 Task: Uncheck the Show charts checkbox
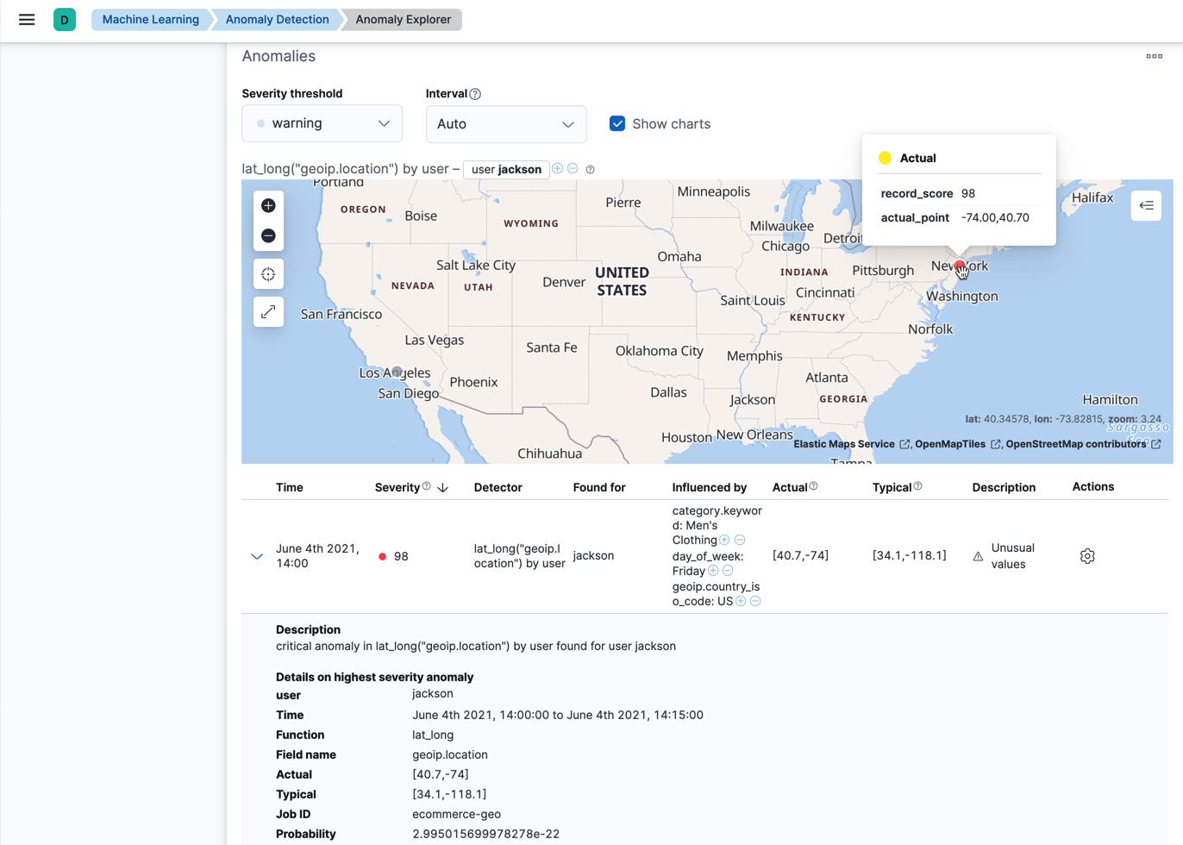click(617, 123)
